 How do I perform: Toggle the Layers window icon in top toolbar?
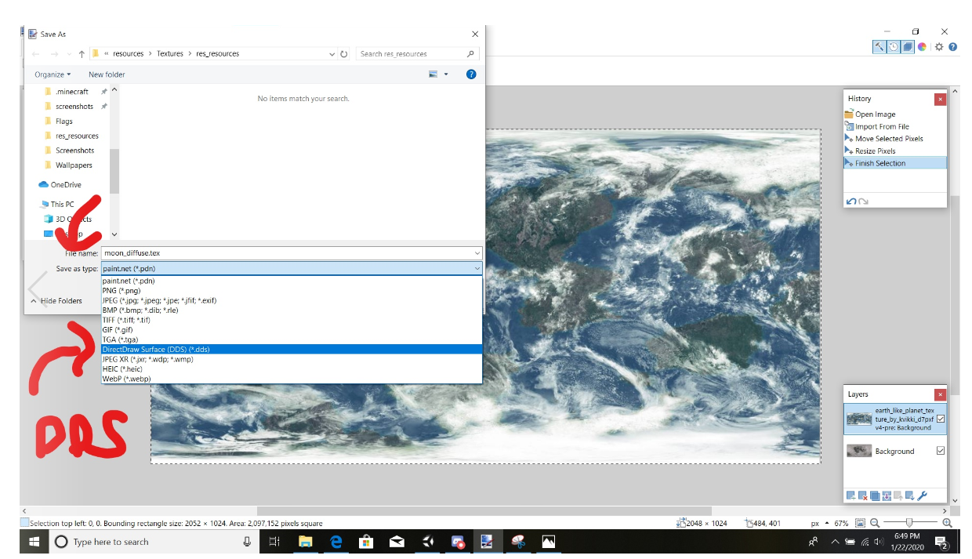coord(908,47)
